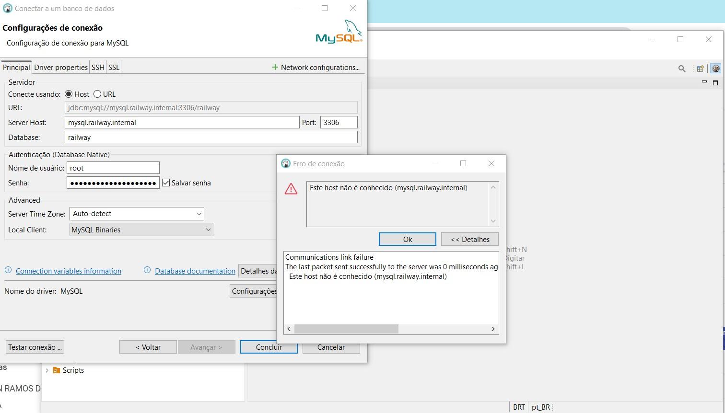Click down arrow of error message scrollbar
This screenshot has width=725, height=413.
(x=493, y=221)
